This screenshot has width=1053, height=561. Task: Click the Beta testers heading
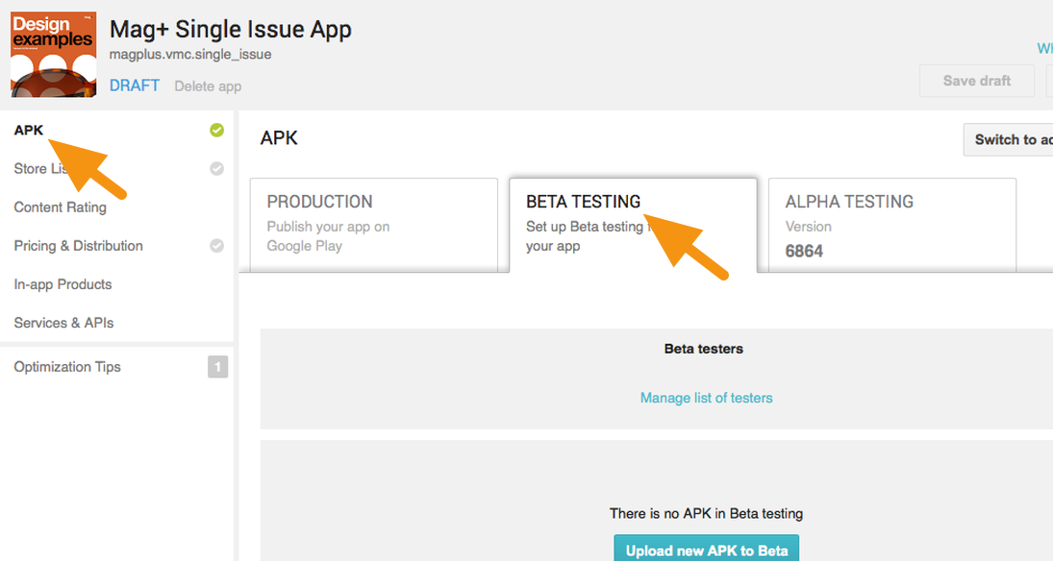pos(704,349)
